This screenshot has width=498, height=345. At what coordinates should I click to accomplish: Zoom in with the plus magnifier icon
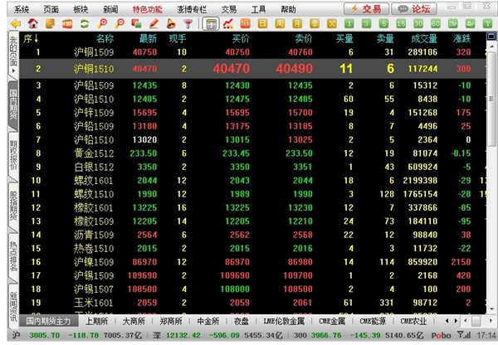click(x=102, y=24)
